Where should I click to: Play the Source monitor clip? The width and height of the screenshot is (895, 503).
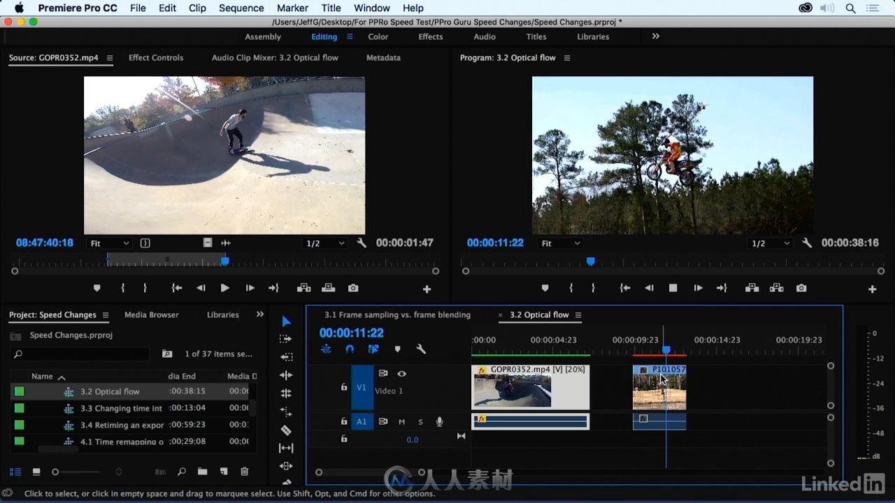tap(224, 288)
